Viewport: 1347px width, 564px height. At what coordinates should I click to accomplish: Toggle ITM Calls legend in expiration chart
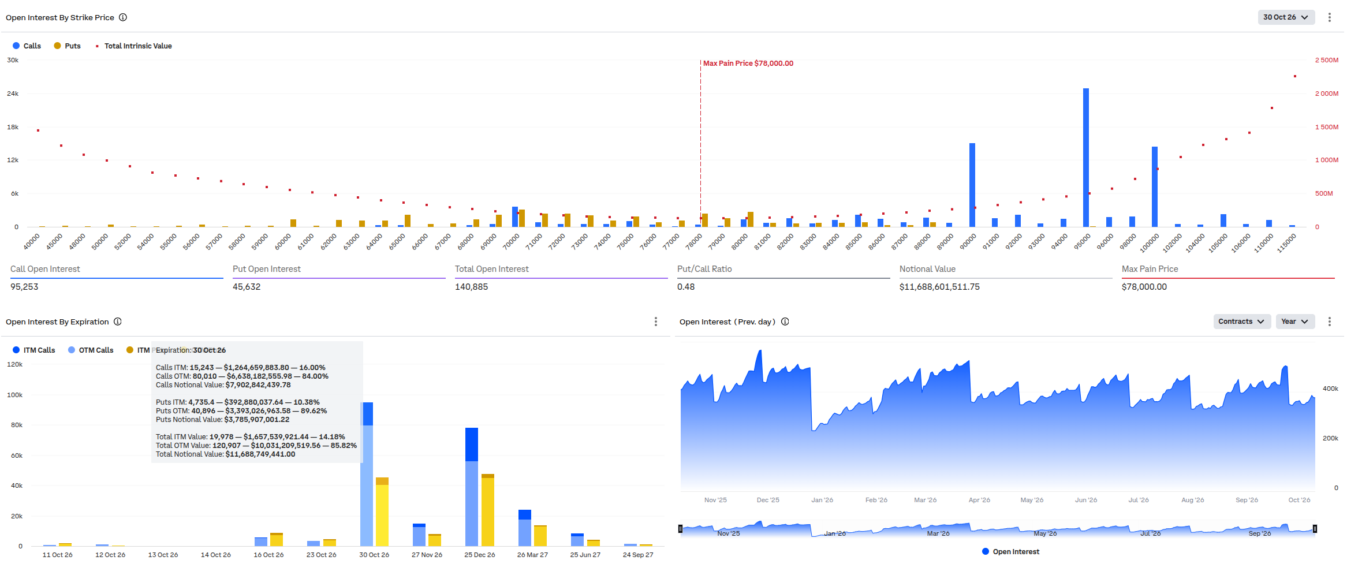[33, 350]
